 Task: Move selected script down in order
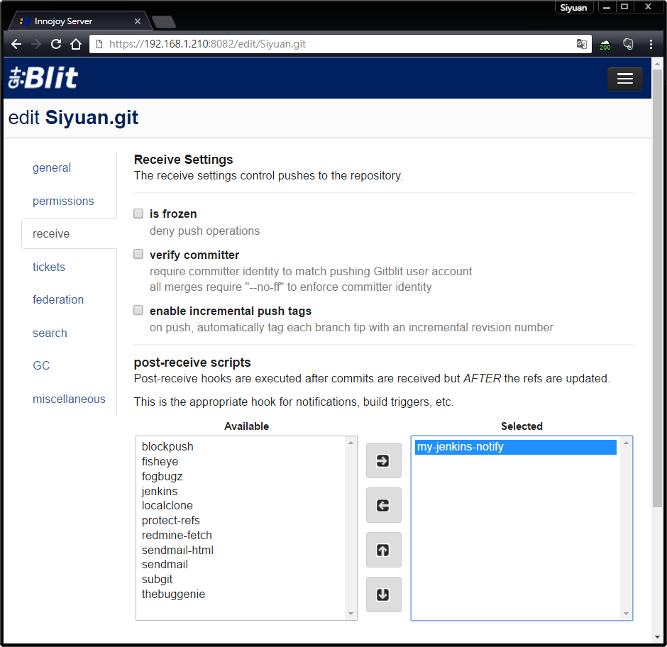[x=383, y=595]
